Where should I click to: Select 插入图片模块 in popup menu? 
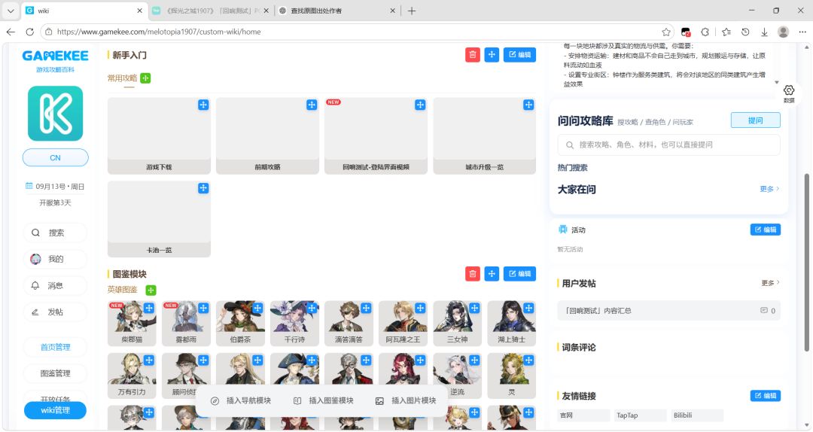[x=406, y=401]
